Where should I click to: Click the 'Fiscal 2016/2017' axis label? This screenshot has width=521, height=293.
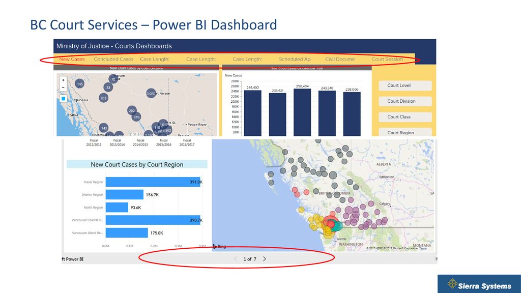[x=187, y=142]
